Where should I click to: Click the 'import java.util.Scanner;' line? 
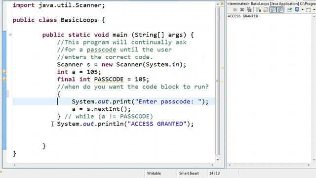pyautogui.click(x=59, y=5)
